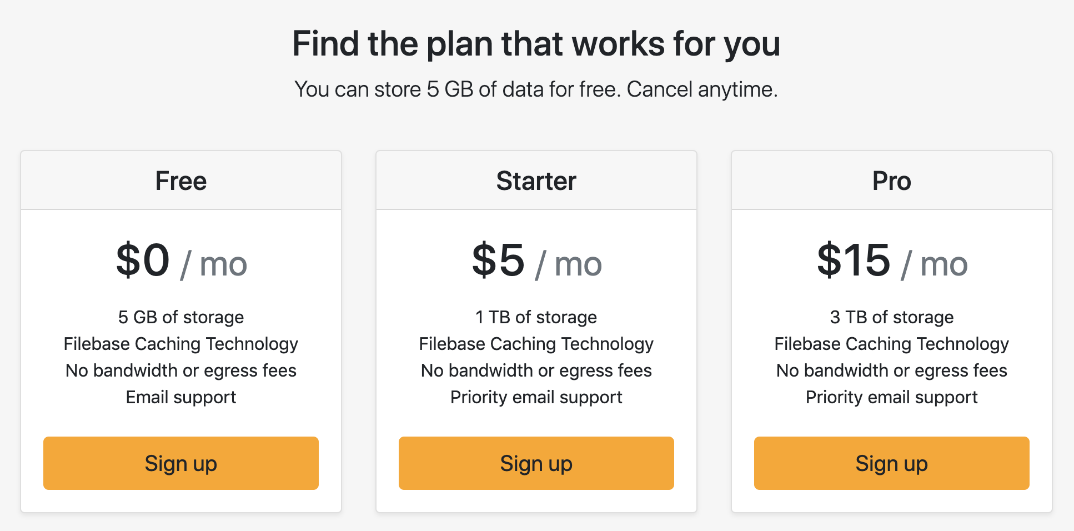Image resolution: width=1074 pixels, height=531 pixels.
Task: Click the $15 / mo price label
Action: [892, 261]
